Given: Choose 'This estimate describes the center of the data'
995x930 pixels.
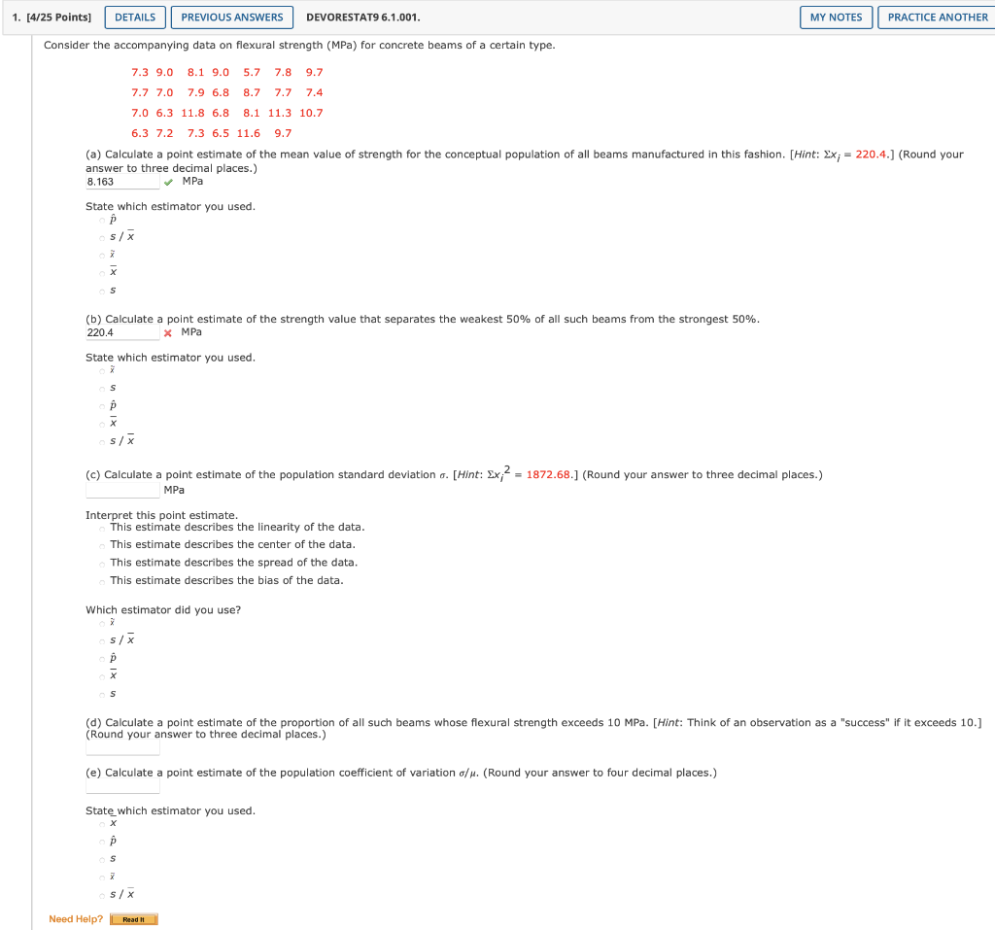Looking at the screenshot, I should click(x=102, y=544).
